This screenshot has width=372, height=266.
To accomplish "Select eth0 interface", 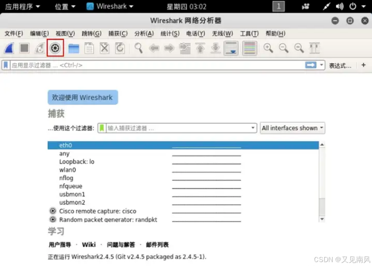I will [x=183, y=145].
